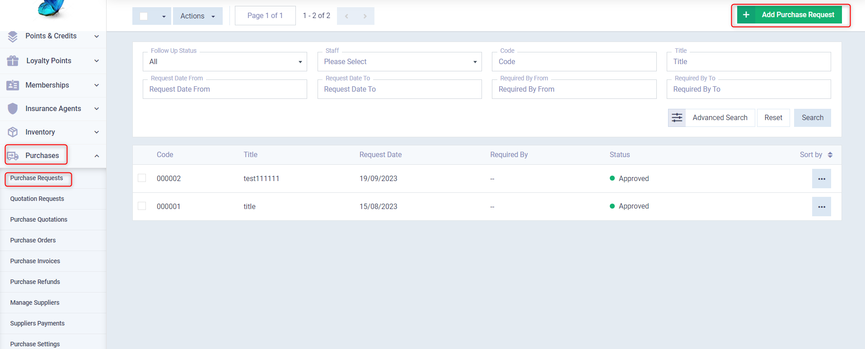The height and width of the screenshot is (349, 865).
Task: Open three-dot menu for request 000001
Action: 821,207
